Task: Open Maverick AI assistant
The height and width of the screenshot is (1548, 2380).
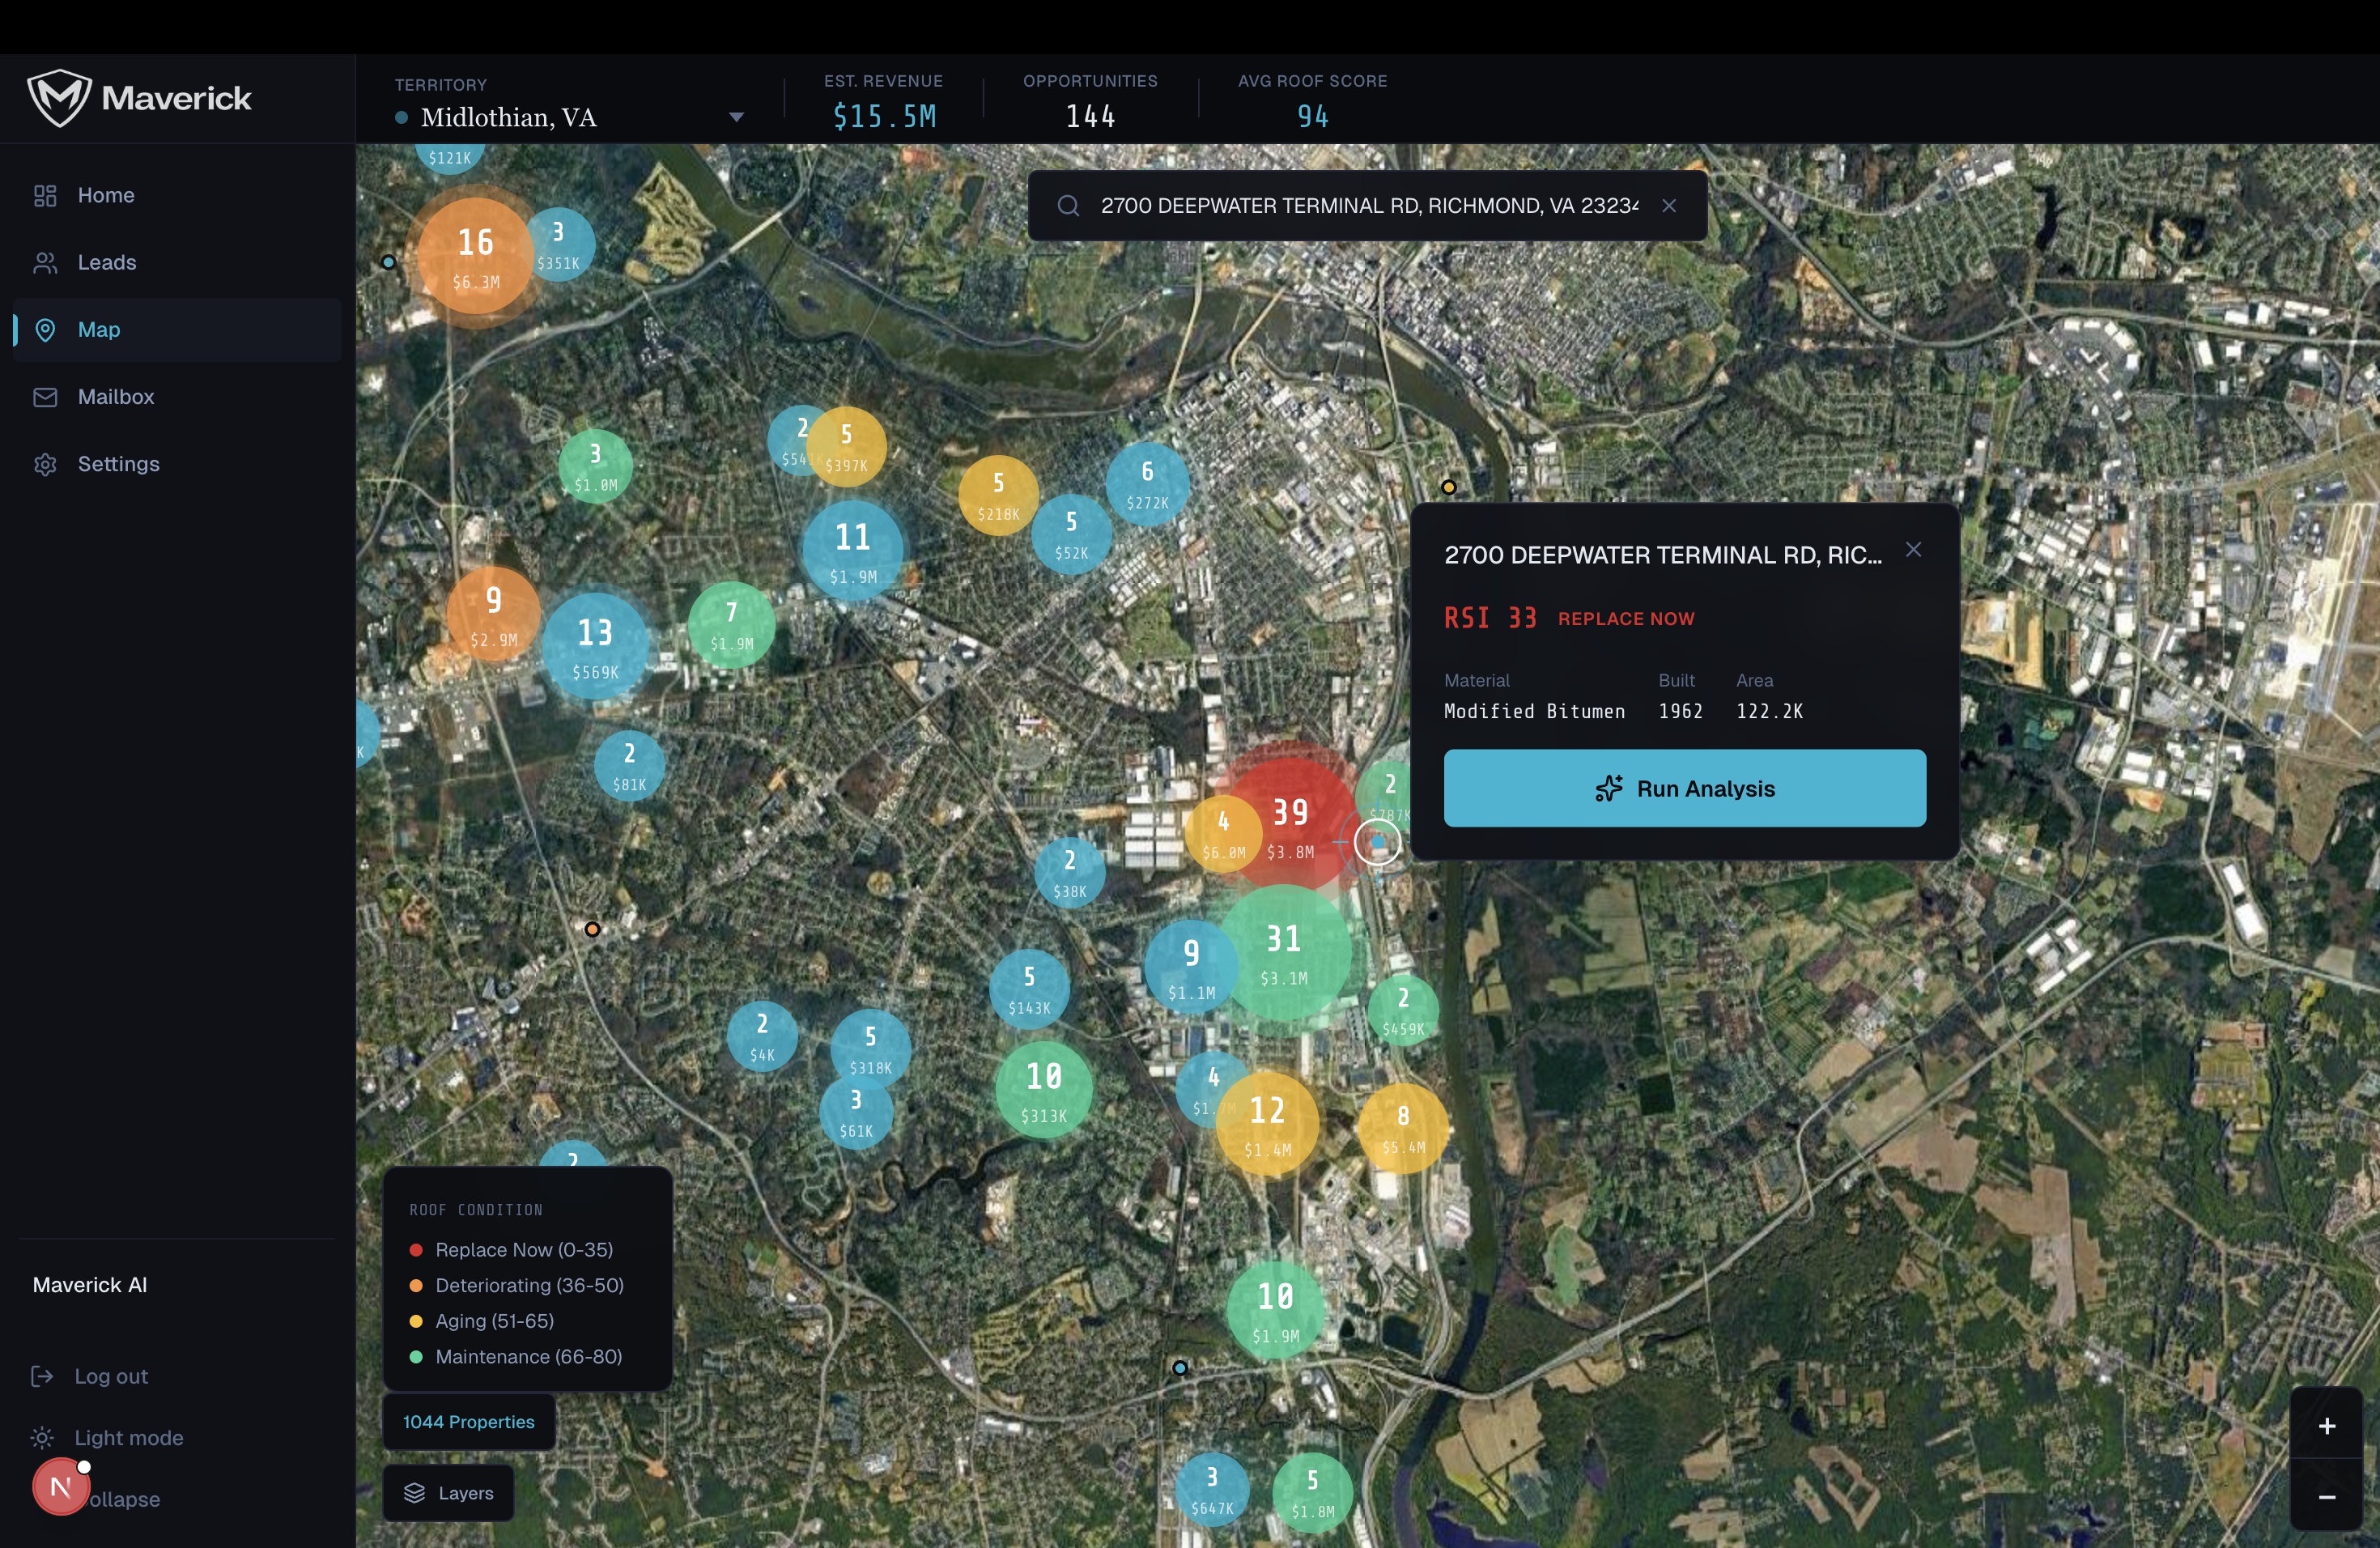Action: (x=90, y=1285)
